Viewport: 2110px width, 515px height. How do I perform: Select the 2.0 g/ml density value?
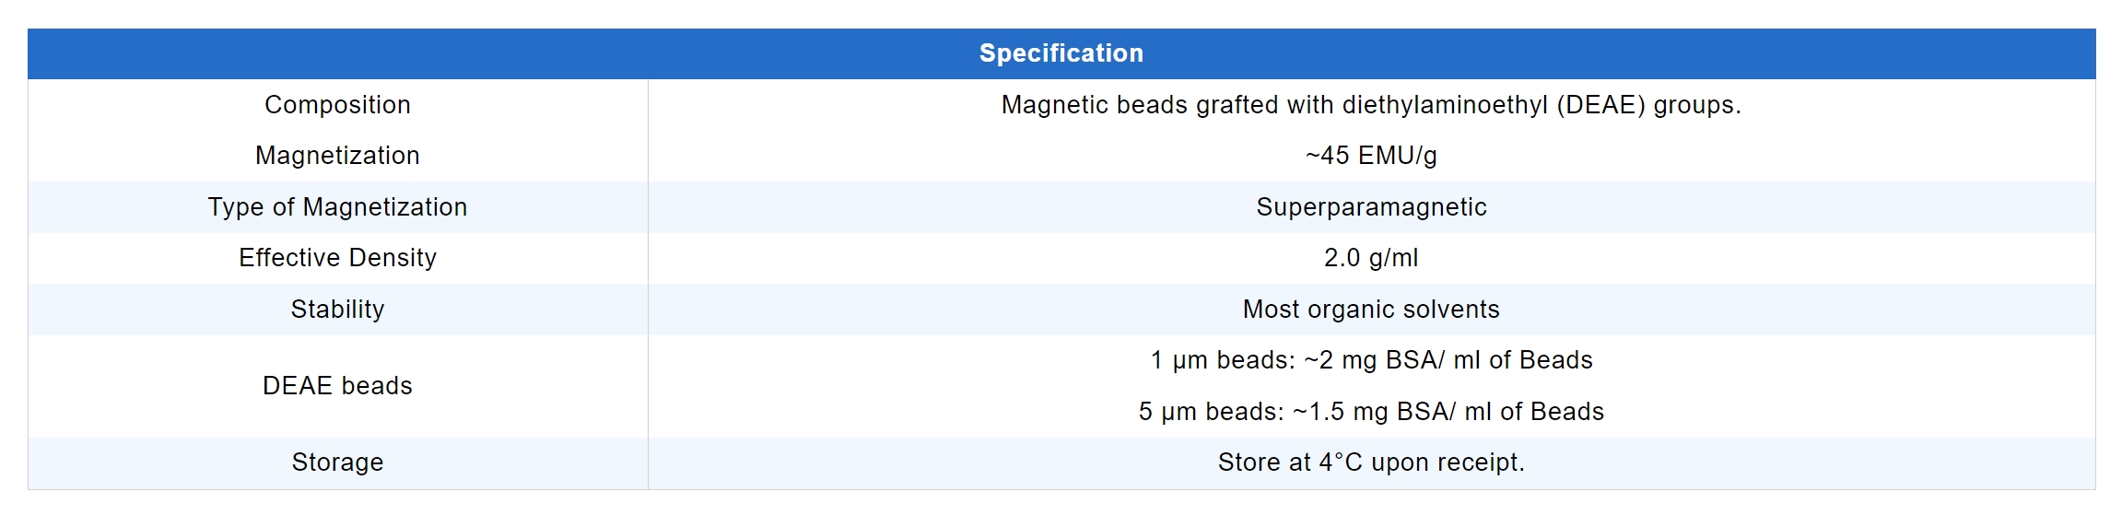(x=1371, y=258)
